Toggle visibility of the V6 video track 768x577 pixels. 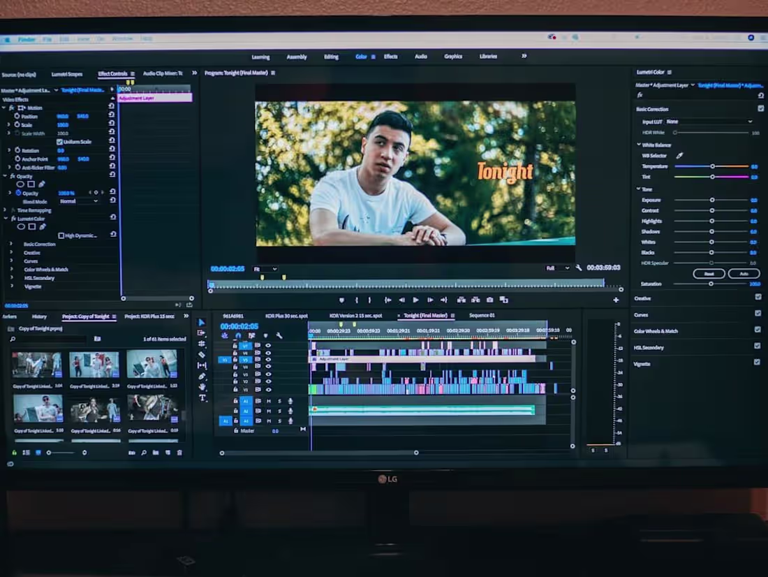coord(269,351)
